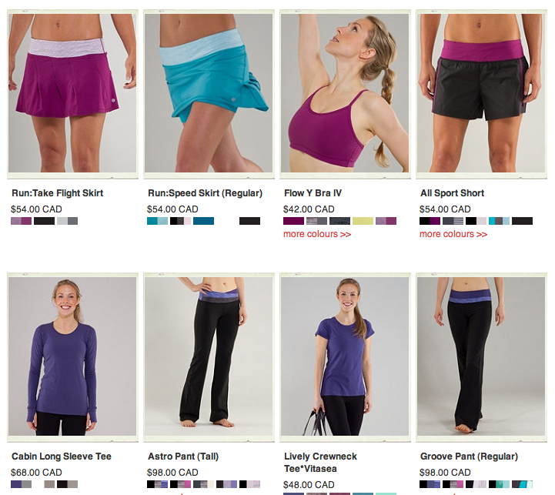This screenshot has width=555, height=495.
Task: Select dark plum swatch for Flow Y Bra
Action: pos(294,221)
